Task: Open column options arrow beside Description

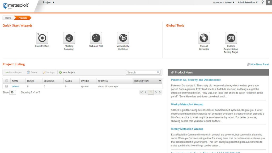Action: click(160, 81)
